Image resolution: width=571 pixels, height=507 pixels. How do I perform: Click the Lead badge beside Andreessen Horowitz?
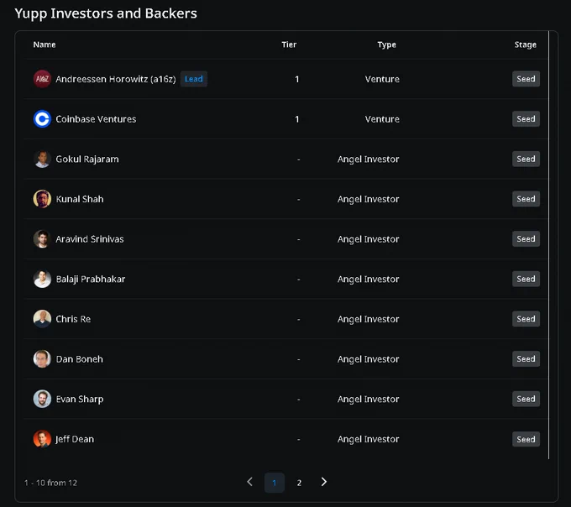(194, 79)
